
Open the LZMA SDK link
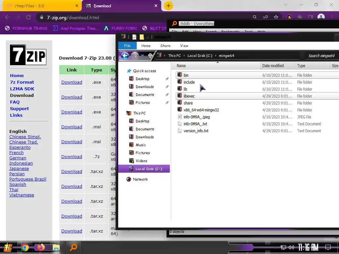point(22,89)
